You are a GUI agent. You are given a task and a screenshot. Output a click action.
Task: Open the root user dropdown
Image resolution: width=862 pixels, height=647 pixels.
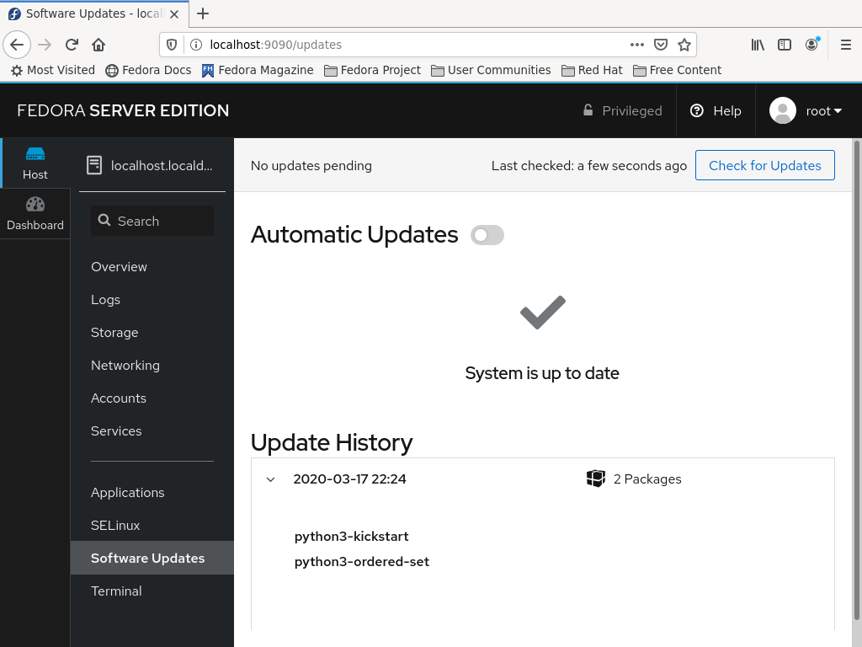tap(823, 111)
